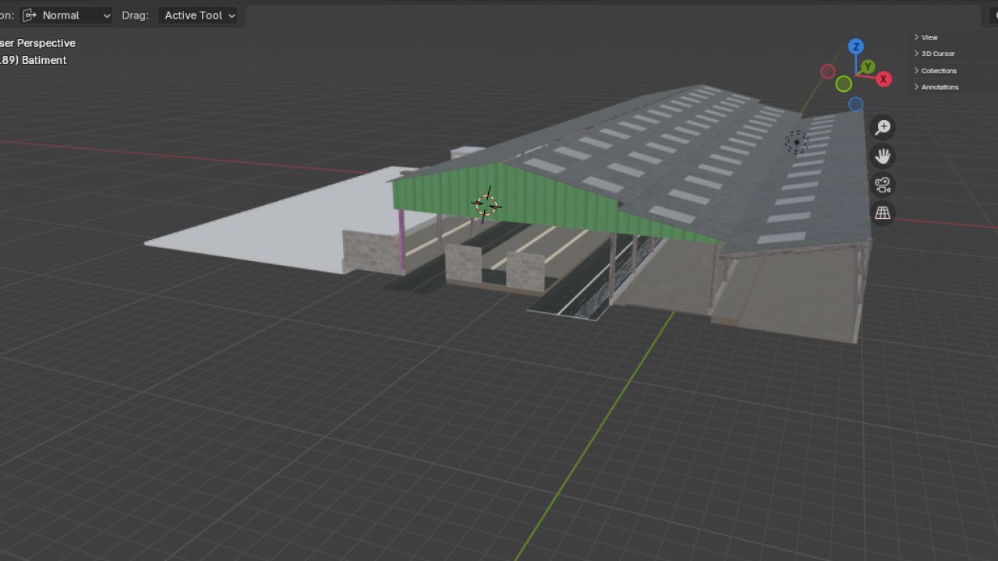Click the negative Y green circle on gizmo
This screenshot has height=561, width=998.
click(844, 83)
